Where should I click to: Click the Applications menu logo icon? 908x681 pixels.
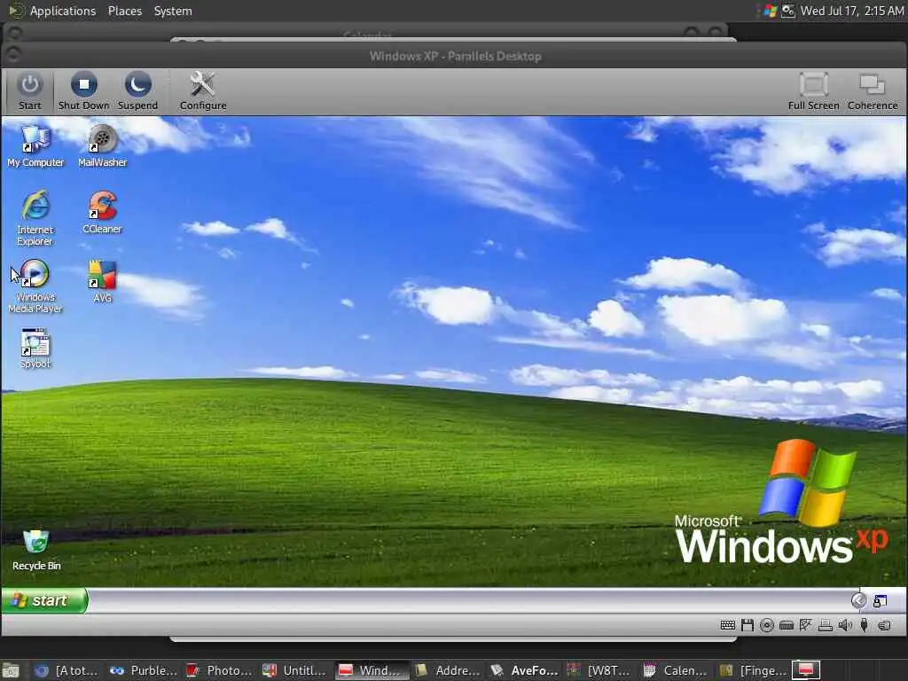(16, 11)
